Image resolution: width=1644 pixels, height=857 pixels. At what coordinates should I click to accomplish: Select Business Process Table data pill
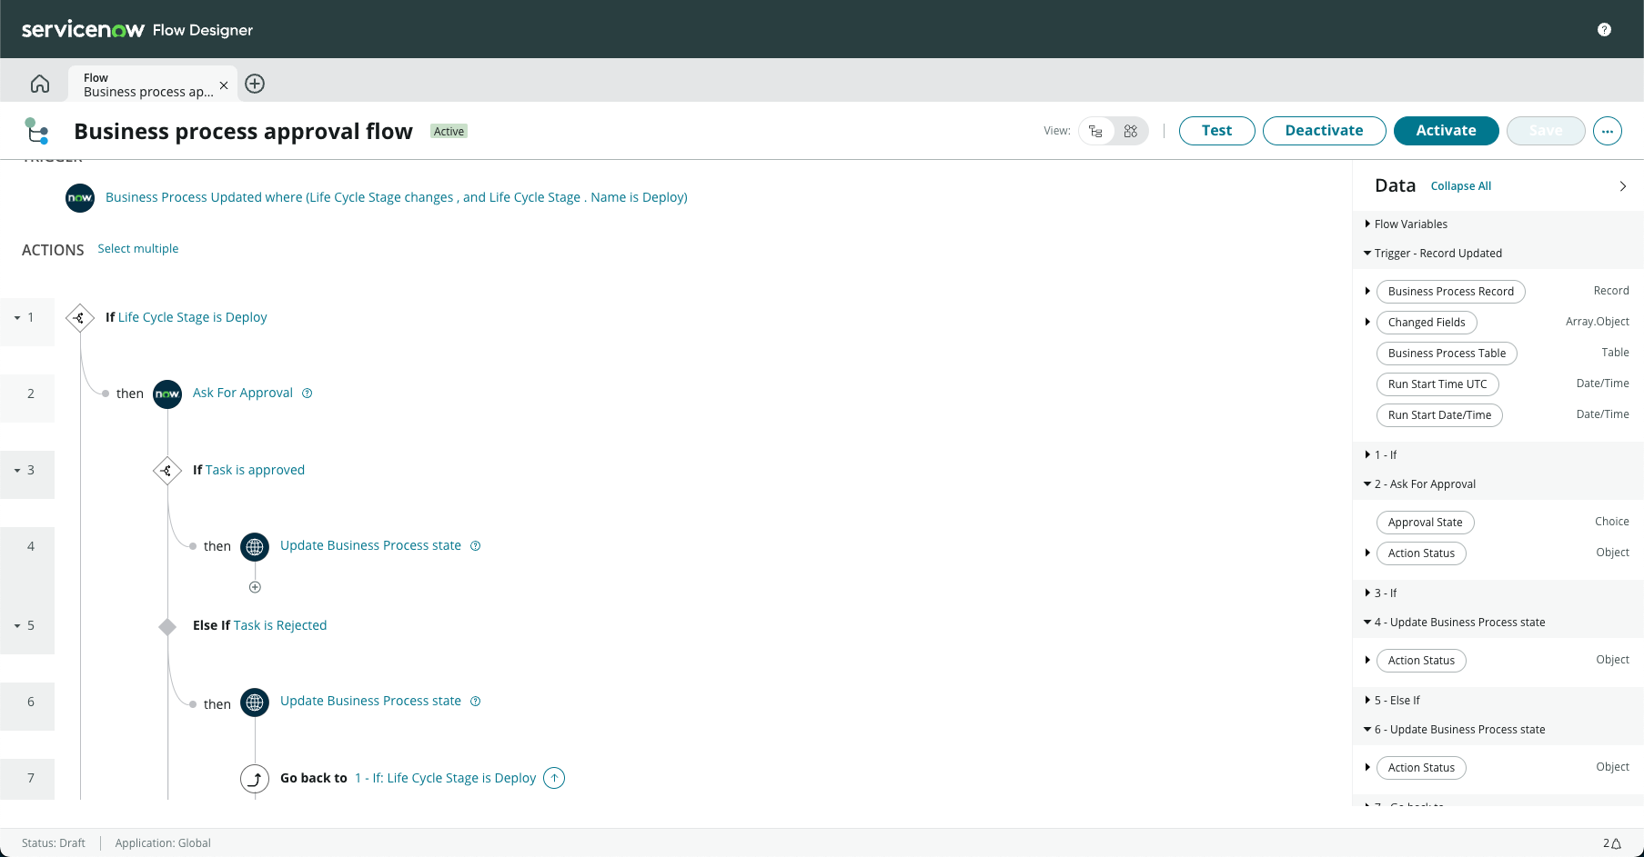point(1447,354)
